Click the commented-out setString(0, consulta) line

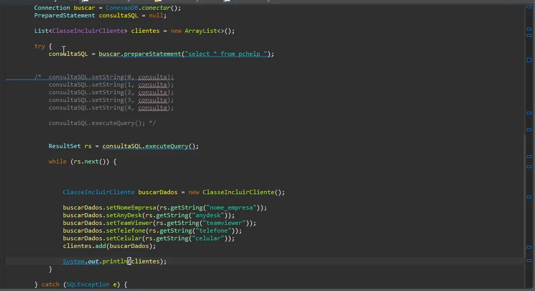[x=111, y=77]
